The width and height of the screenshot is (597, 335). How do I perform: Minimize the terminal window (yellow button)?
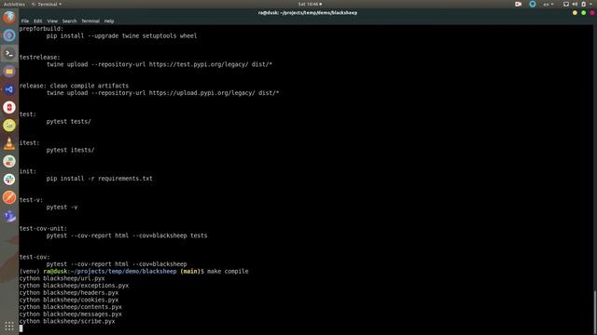point(575,13)
